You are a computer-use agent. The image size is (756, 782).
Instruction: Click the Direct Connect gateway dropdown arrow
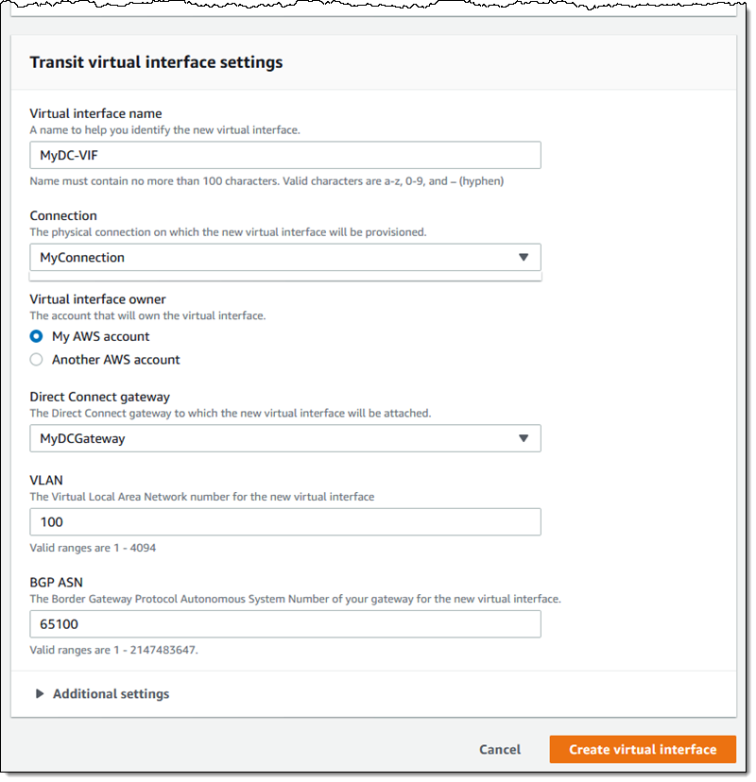524,438
